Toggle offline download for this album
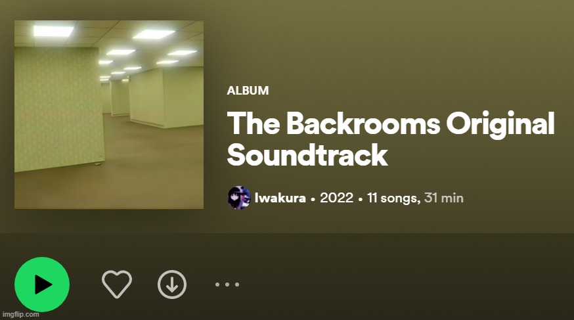The image size is (574, 320). (172, 285)
